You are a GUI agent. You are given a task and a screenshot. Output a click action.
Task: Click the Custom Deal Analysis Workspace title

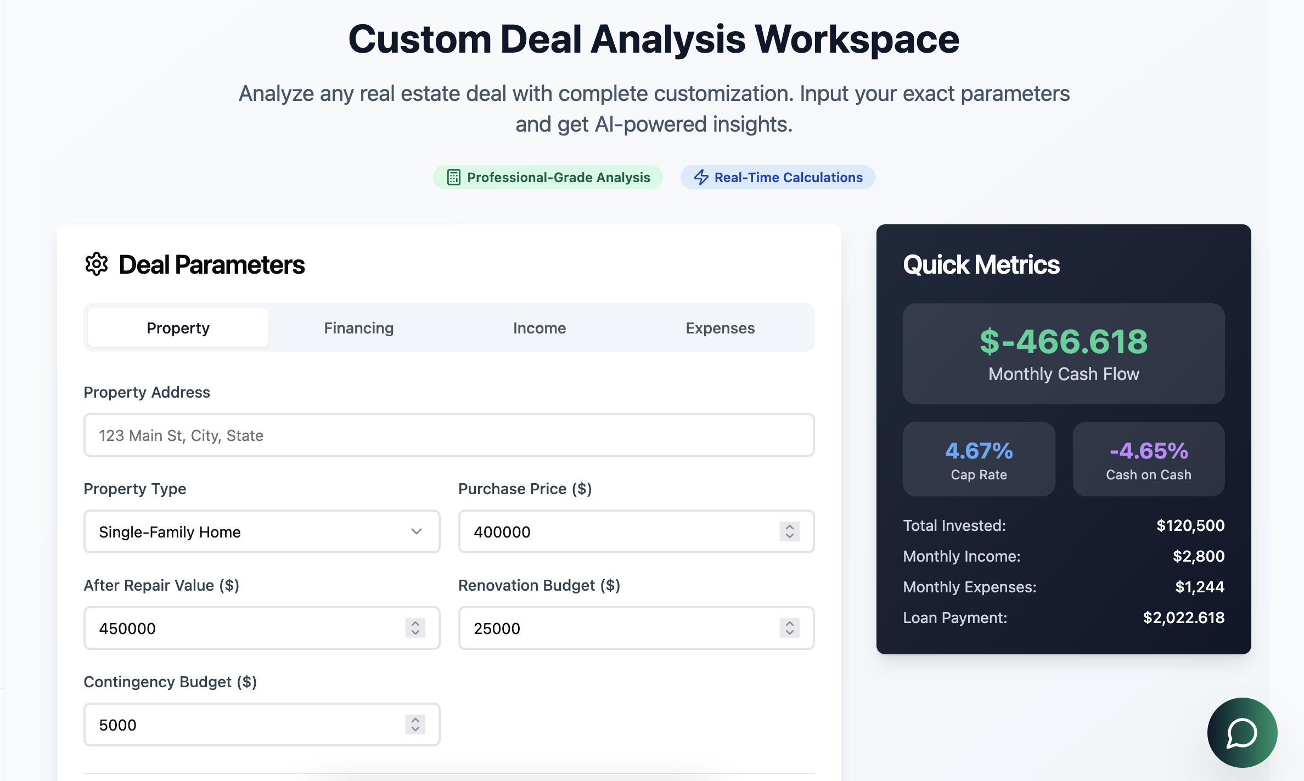click(654, 39)
